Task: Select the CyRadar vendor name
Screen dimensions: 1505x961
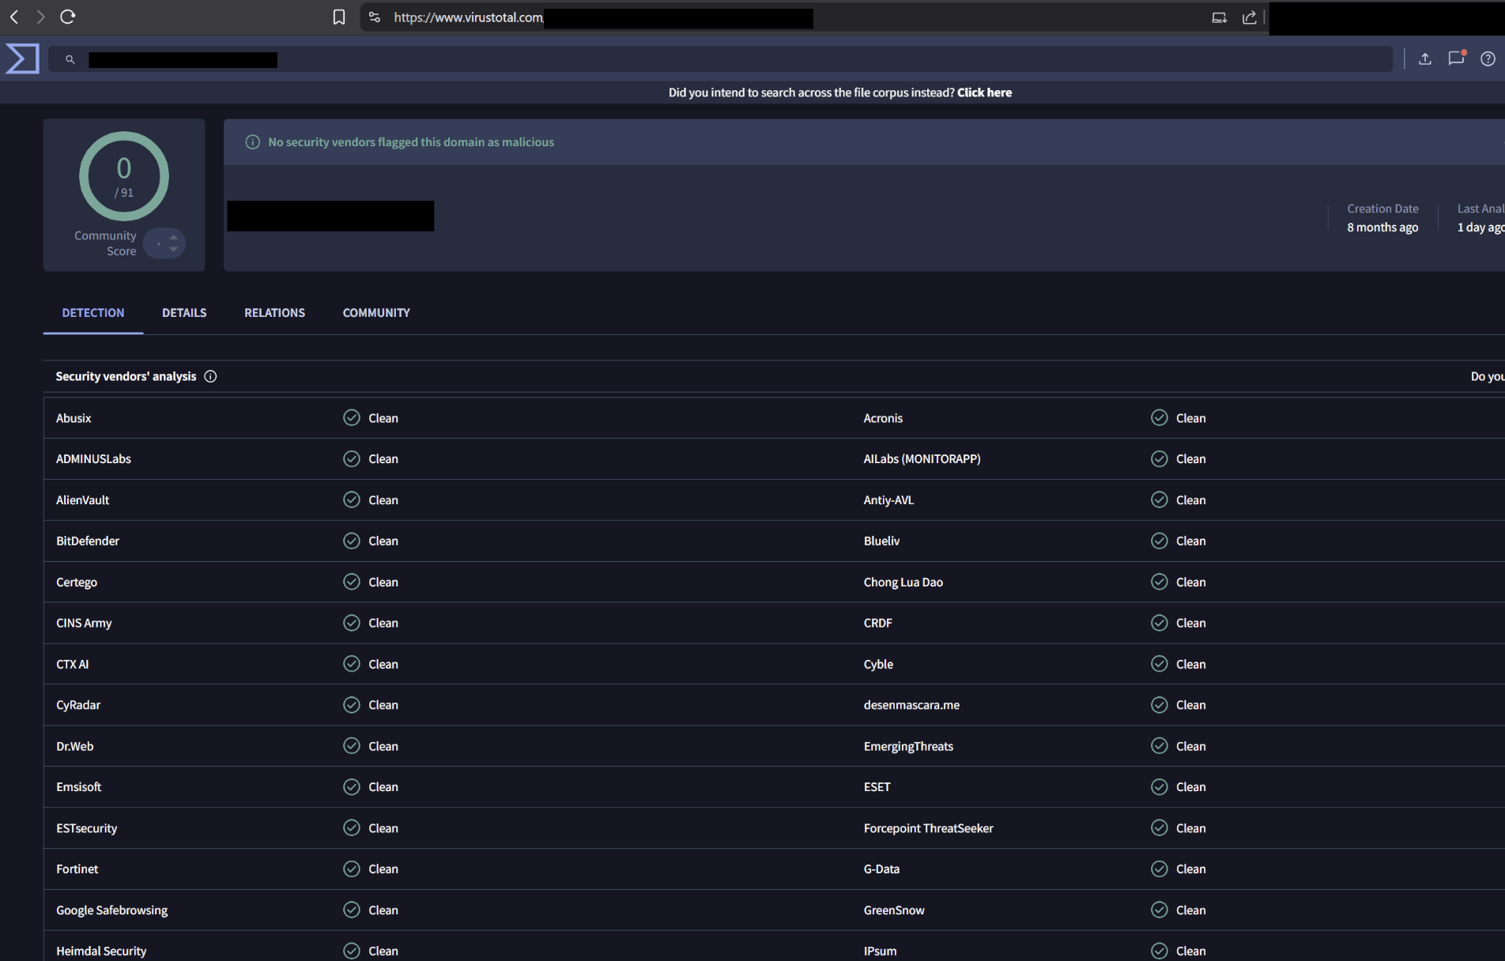Action: point(78,705)
